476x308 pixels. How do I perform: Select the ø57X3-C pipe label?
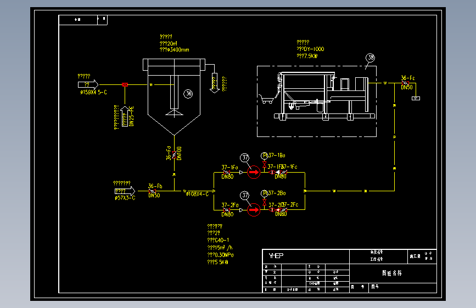pos(125,198)
